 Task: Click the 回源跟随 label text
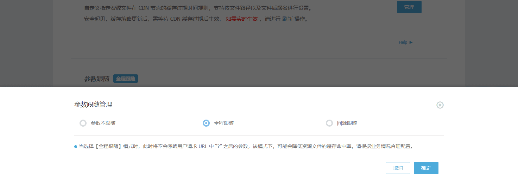(347, 123)
